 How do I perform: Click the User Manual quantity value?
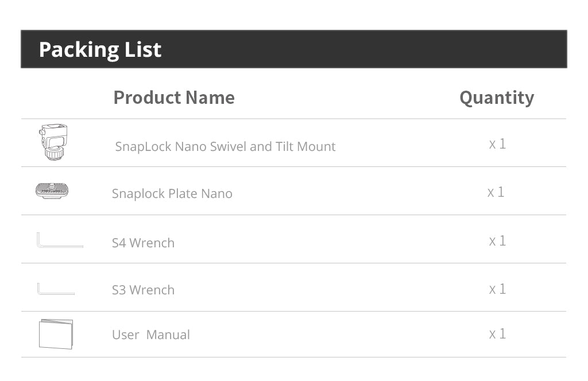tap(497, 333)
